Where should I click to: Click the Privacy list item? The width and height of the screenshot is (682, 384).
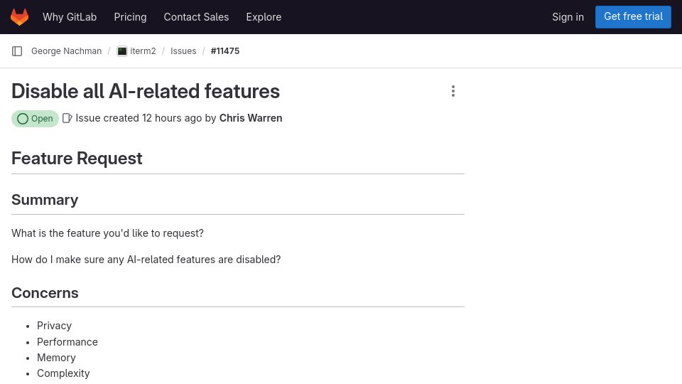[54, 326]
